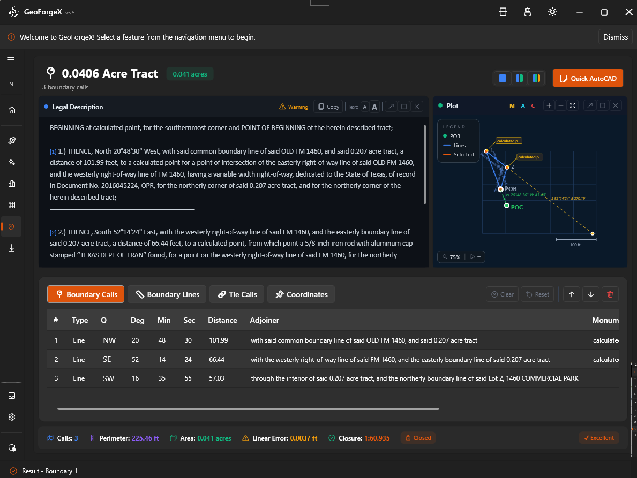Move selected call up
This screenshot has height=478, width=637.
pos(571,294)
